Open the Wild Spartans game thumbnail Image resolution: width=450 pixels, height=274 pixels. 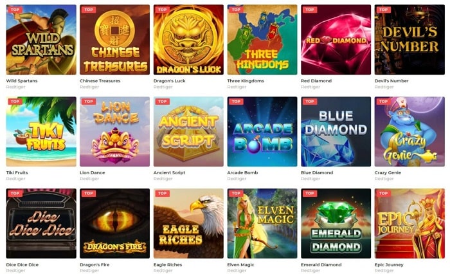pos(41,40)
